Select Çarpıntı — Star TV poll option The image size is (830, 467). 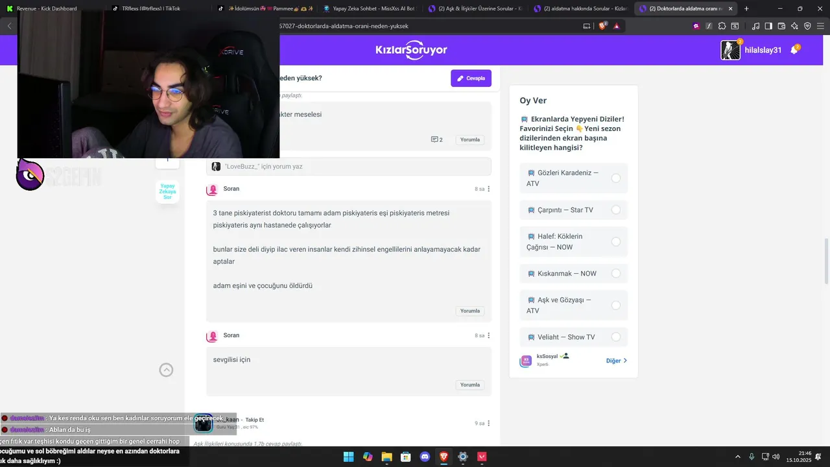pos(574,210)
